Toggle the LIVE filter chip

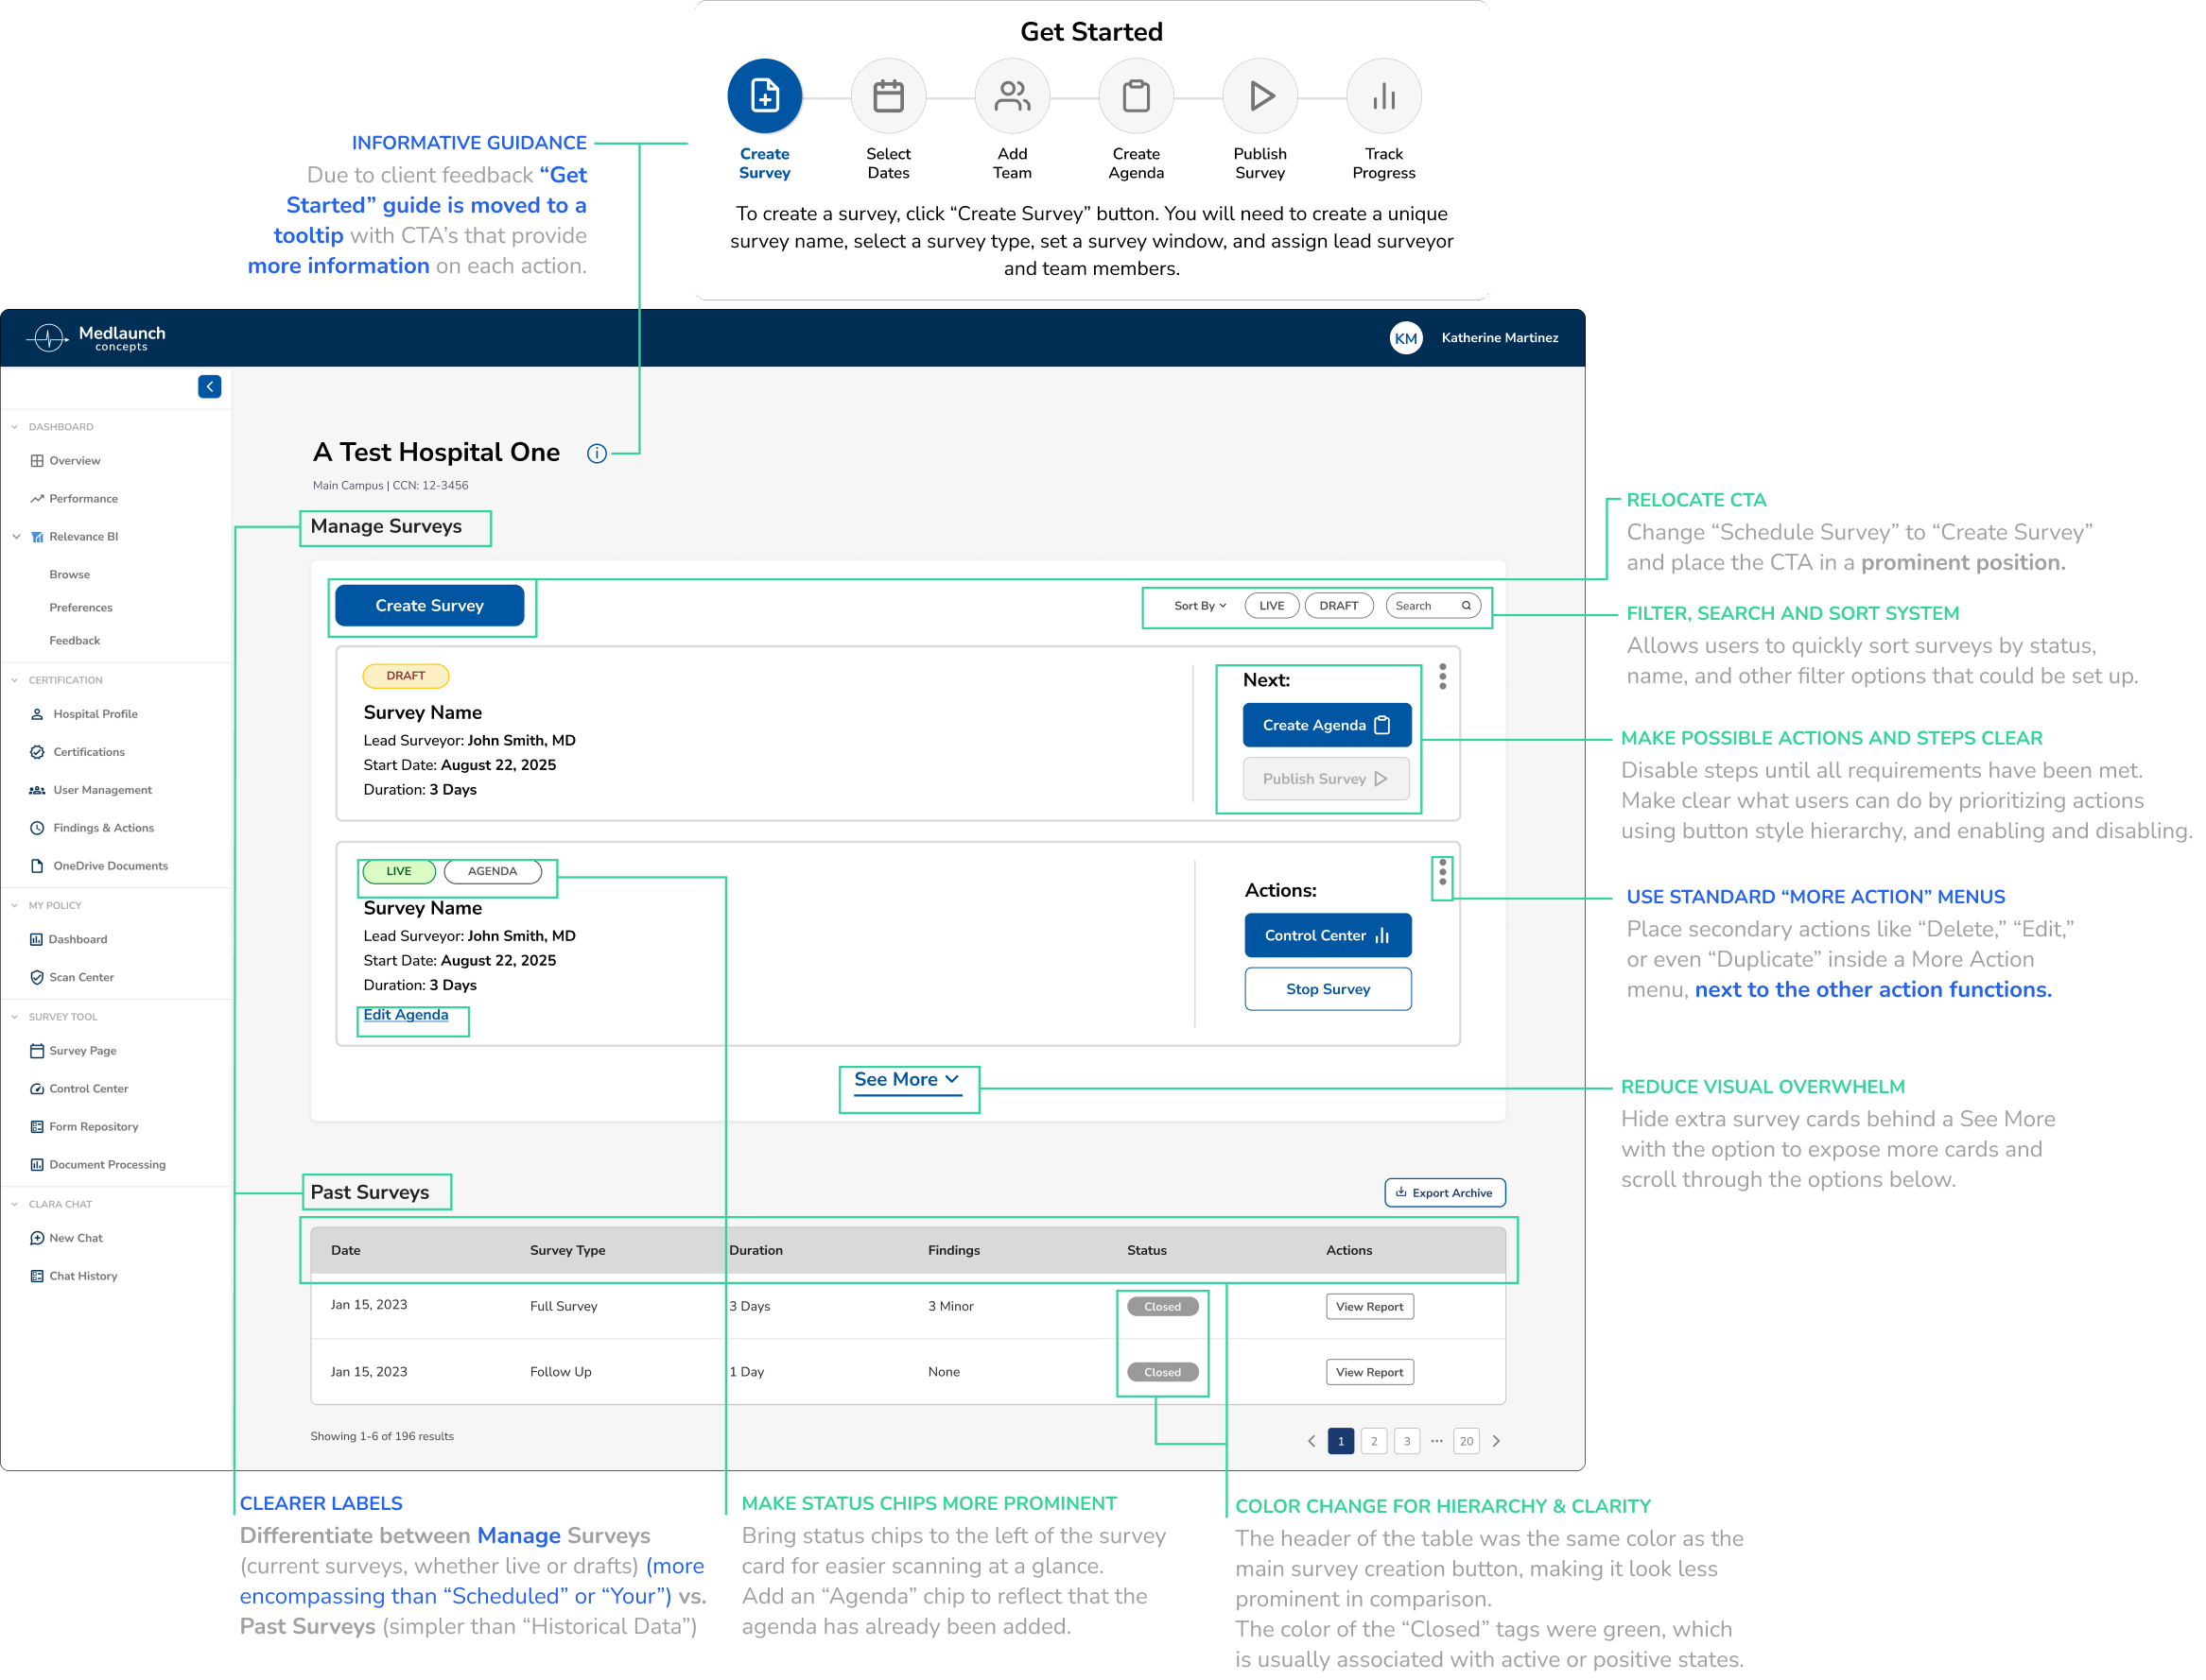[1271, 605]
